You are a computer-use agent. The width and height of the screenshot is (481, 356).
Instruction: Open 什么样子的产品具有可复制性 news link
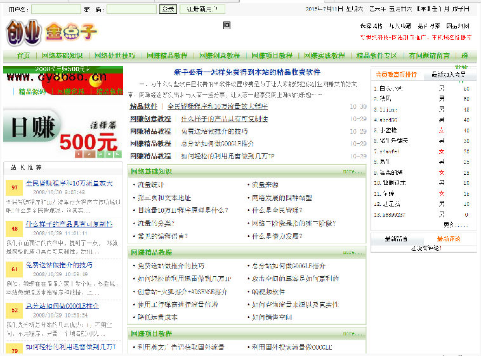click(x=224, y=118)
